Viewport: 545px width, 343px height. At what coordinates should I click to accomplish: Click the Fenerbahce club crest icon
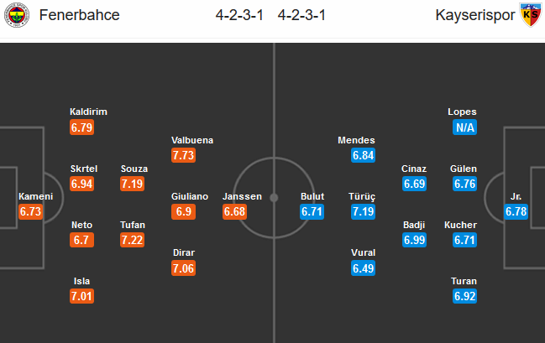(x=16, y=15)
